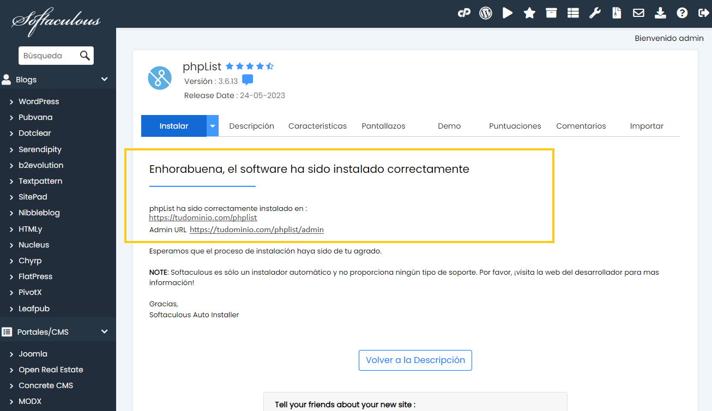712x411 pixels.
Task: Click the Bienvenido admin text
Action: [x=669, y=38]
